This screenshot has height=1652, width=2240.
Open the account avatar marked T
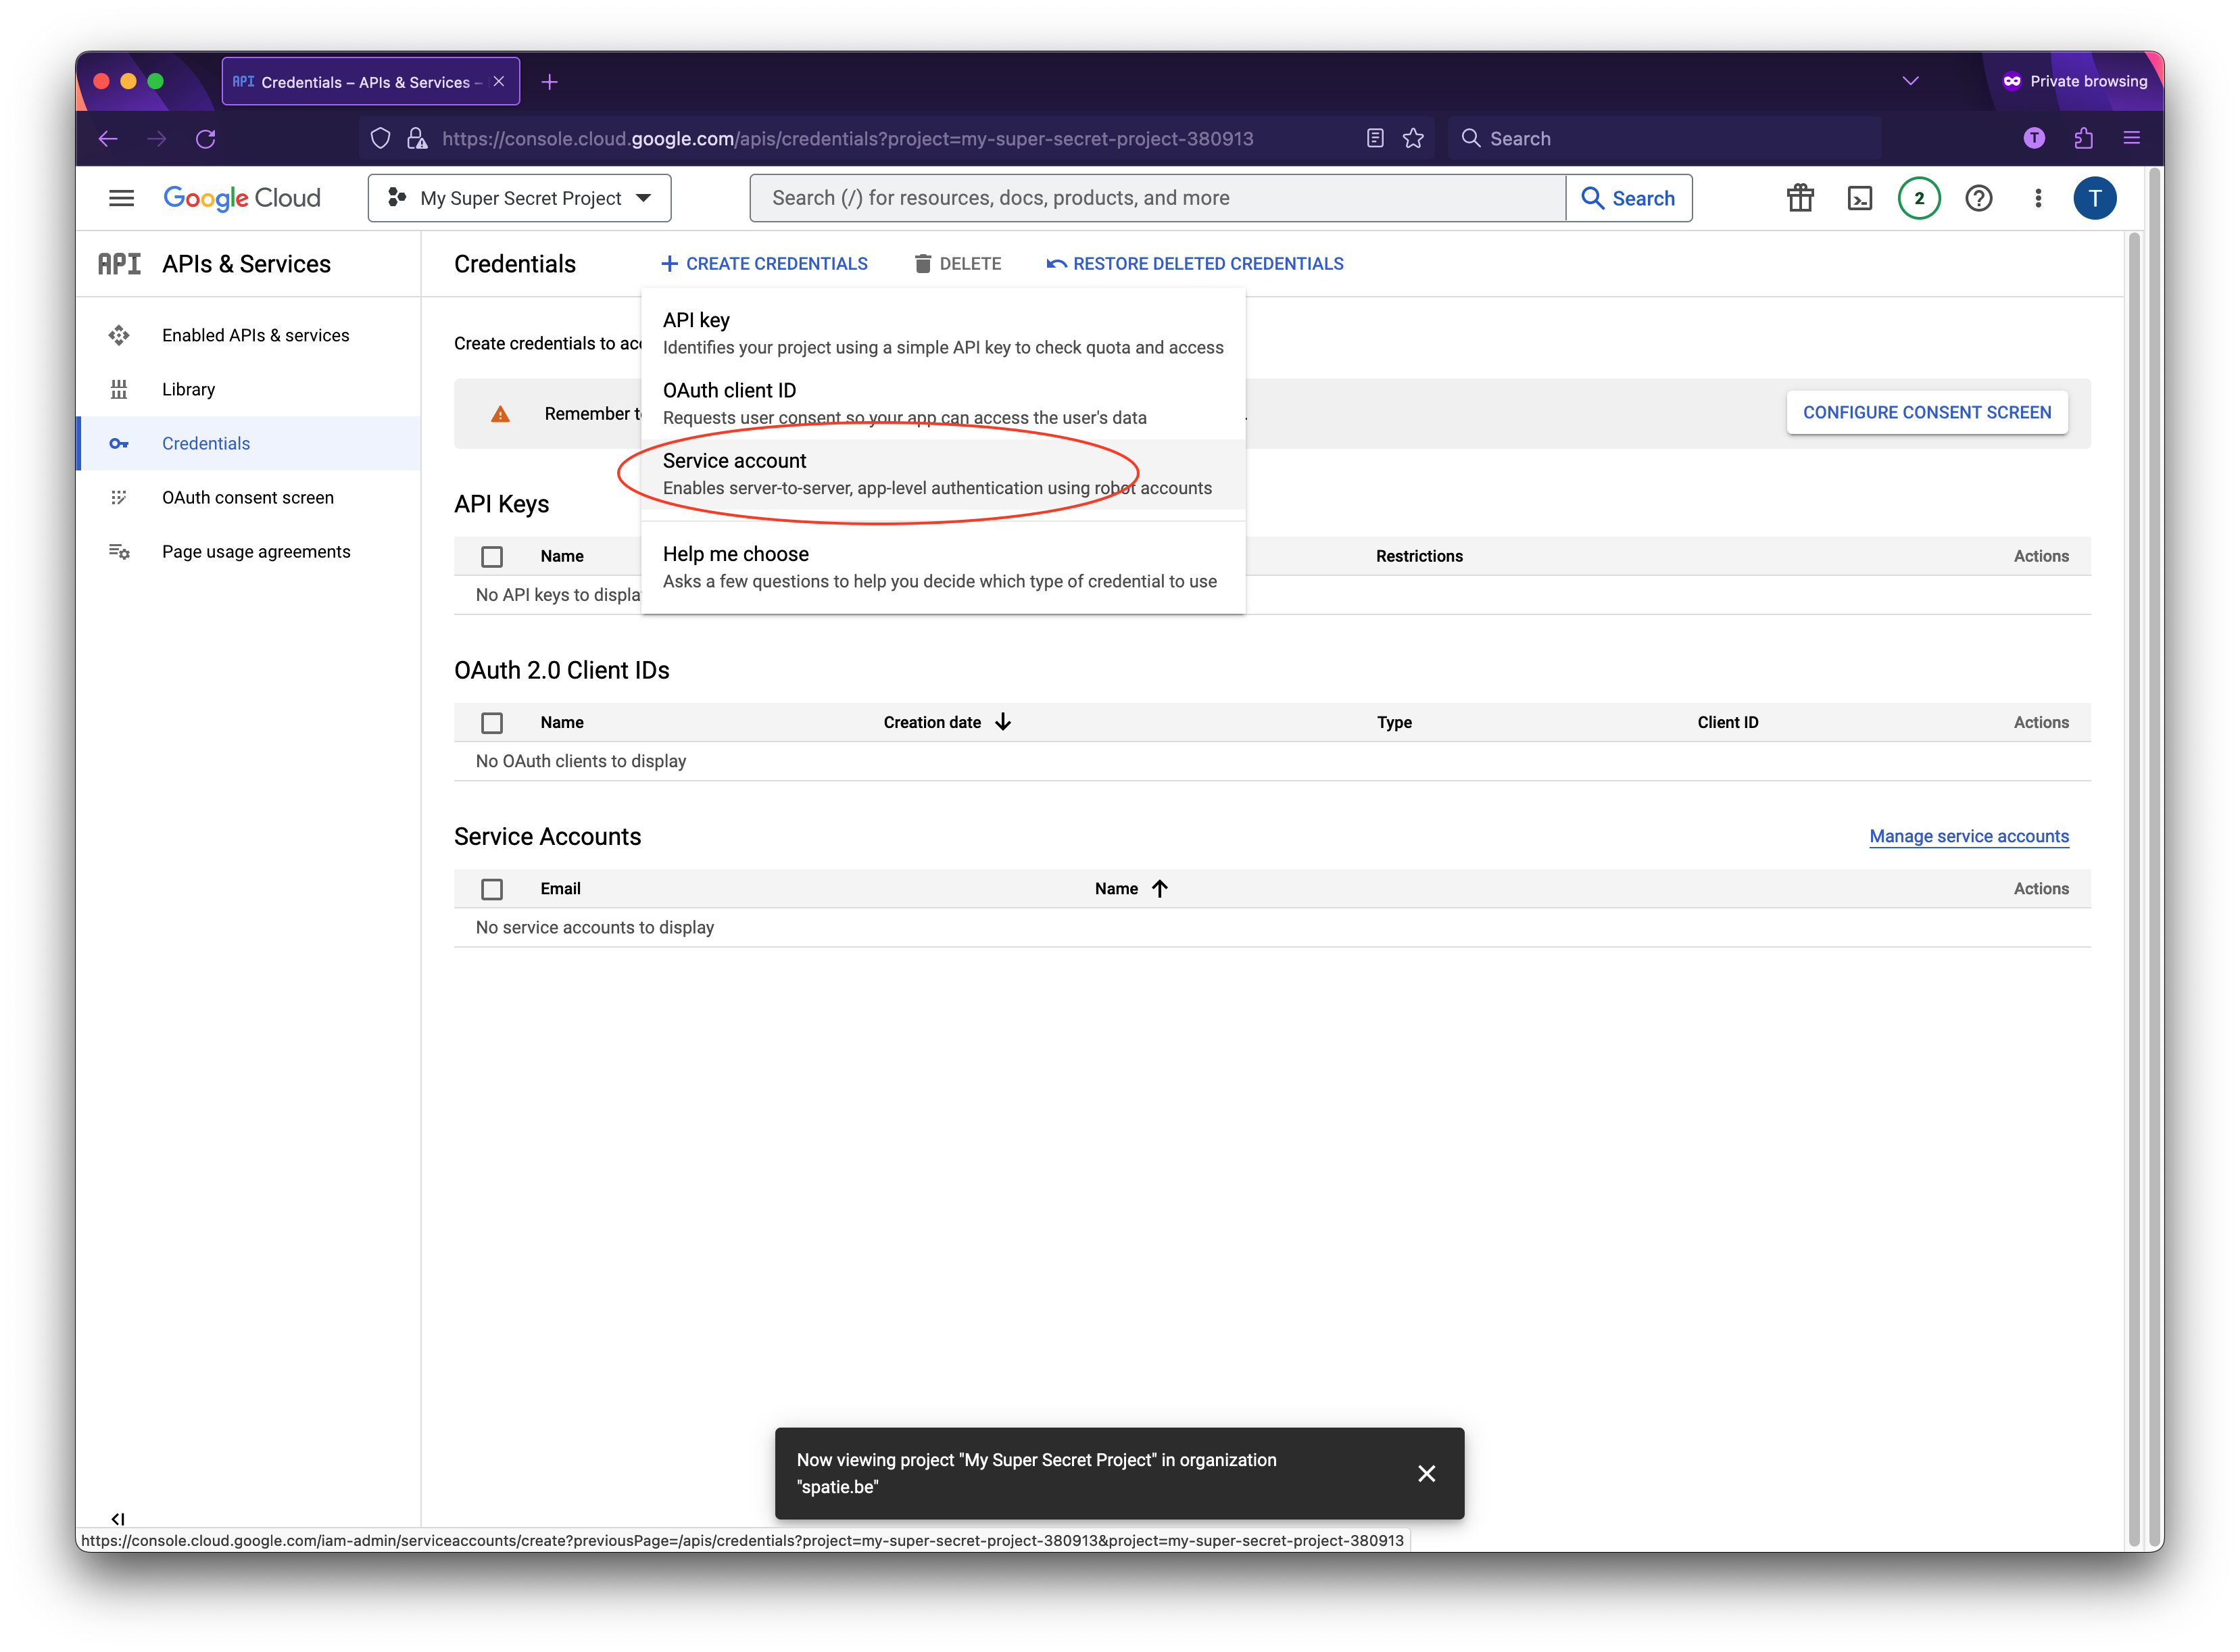pos(2096,197)
